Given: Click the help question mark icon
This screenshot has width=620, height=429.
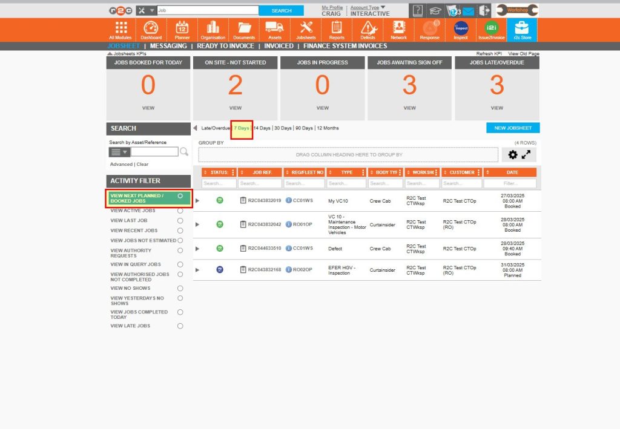Looking at the screenshot, I should [417, 10].
